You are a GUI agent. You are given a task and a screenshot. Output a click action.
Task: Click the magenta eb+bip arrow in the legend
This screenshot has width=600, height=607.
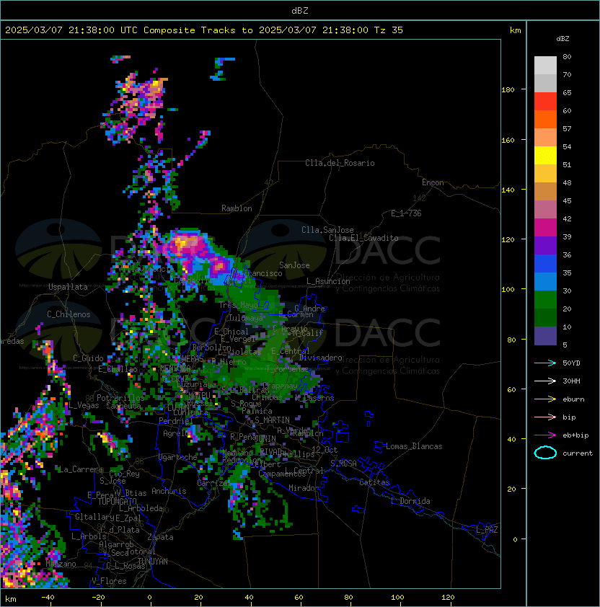(545, 435)
